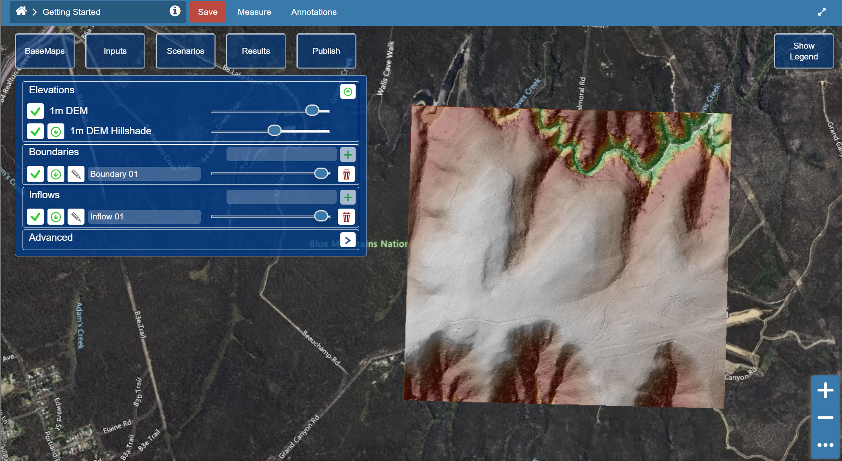The image size is (842, 461).
Task: Expand the Advanced section
Action: 348,240
